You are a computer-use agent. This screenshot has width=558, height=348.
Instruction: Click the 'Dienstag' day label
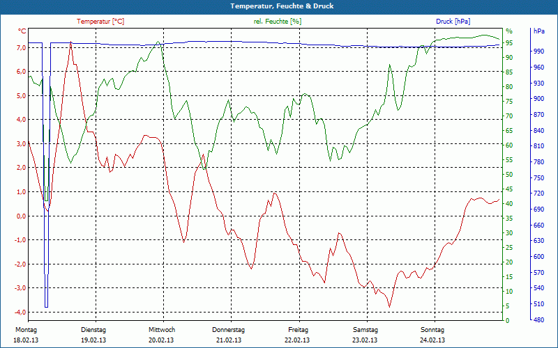pos(93,330)
